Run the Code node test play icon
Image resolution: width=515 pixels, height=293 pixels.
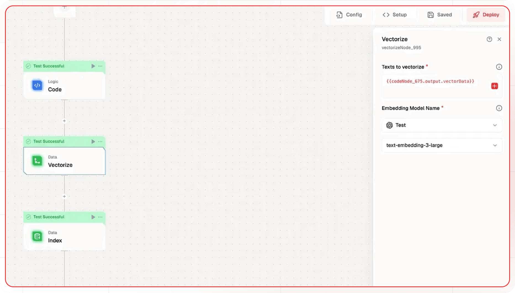click(93, 66)
